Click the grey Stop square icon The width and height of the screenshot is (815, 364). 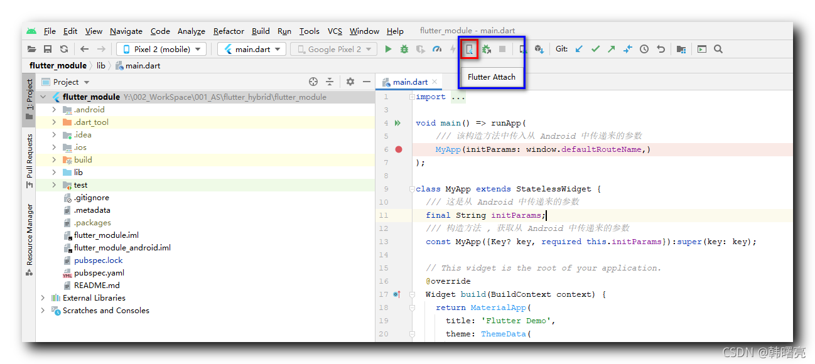[x=502, y=49]
